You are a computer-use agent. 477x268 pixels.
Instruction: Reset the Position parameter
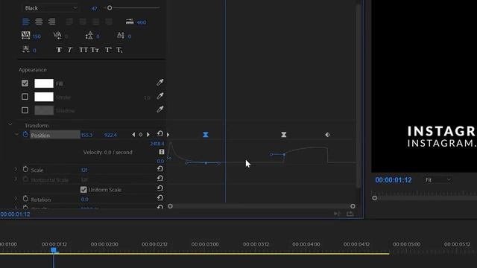pos(159,134)
